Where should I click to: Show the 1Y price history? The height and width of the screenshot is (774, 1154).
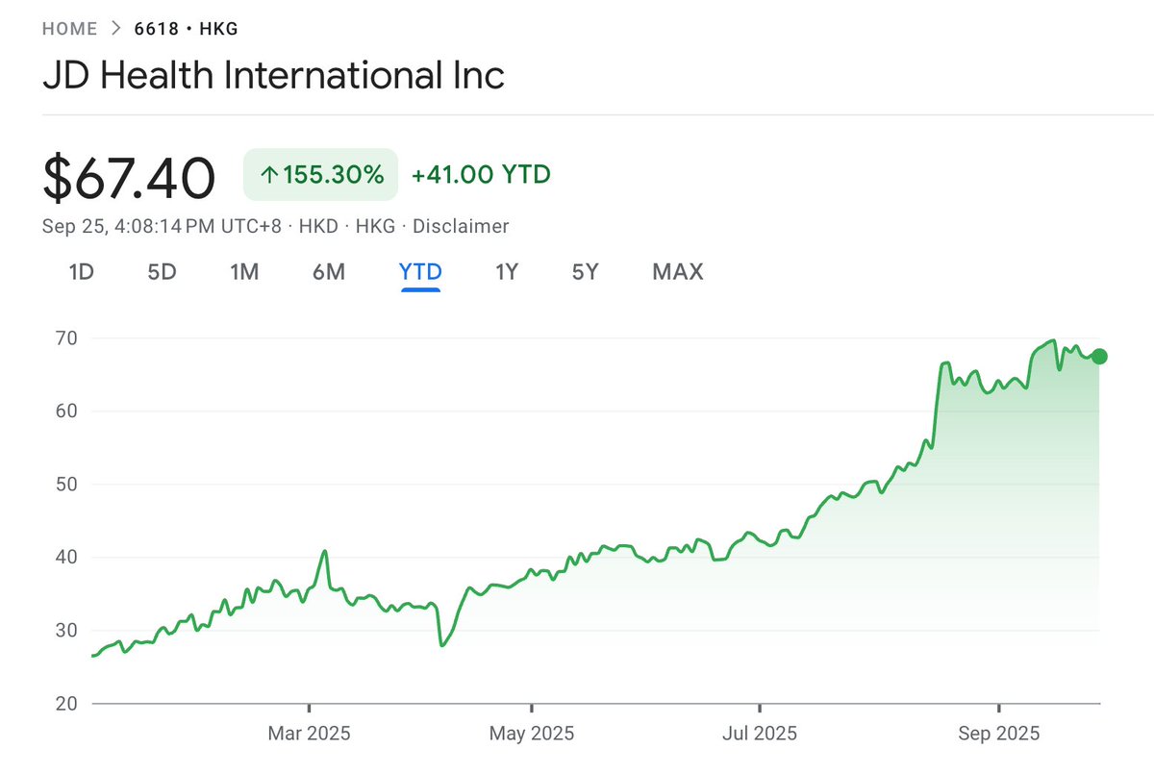506,272
